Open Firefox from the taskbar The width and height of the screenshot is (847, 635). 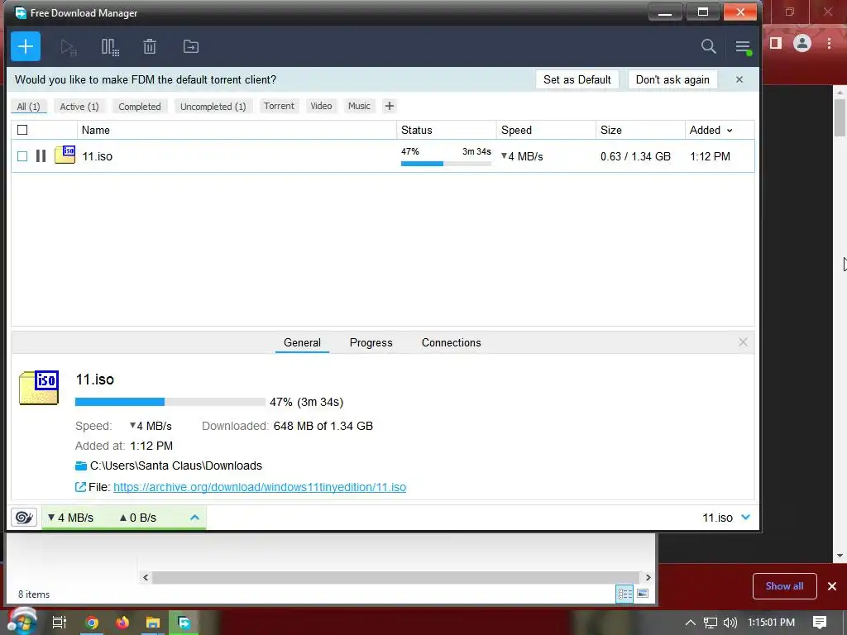pos(122,623)
